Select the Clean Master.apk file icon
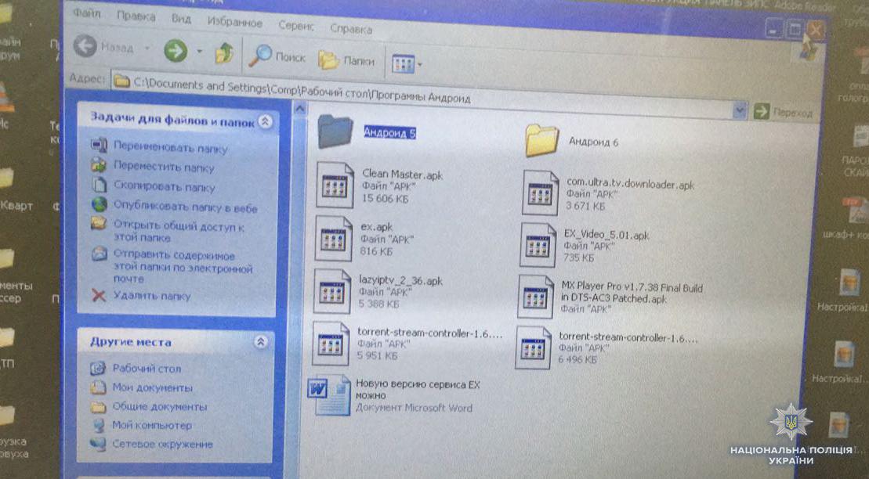 point(334,185)
